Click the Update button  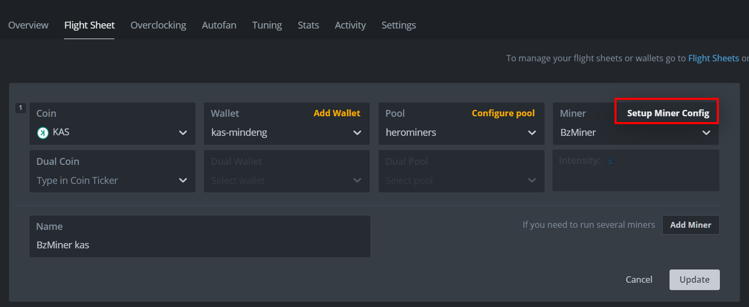pyautogui.click(x=694, y=280)
